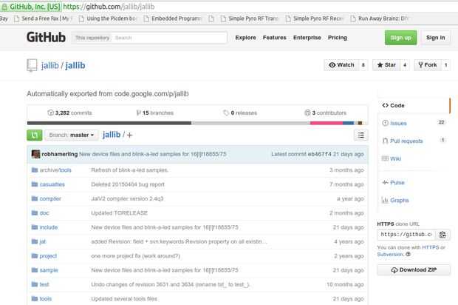Screen dimensions: 458x305
Task: Click the green Sign up button
Action: tap(400, 38)
